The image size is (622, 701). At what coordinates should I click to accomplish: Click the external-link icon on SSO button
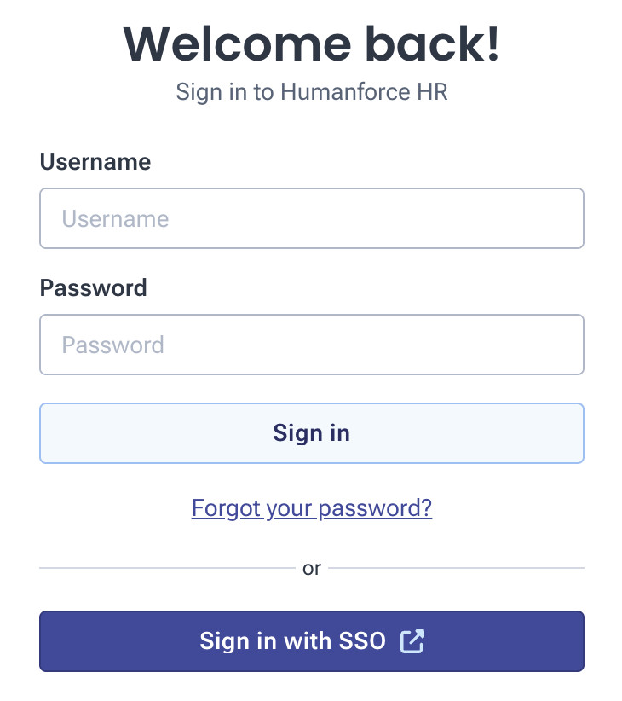pyautogui.click(x=412, y=641)
